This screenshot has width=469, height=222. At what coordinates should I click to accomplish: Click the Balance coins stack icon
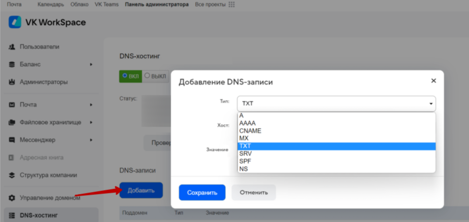click(12, 64)
